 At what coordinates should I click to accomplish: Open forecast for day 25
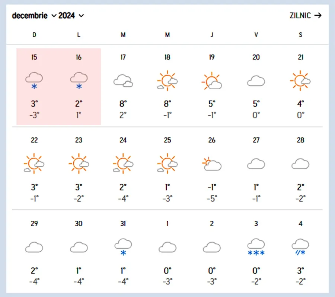(x=167, y=167)
